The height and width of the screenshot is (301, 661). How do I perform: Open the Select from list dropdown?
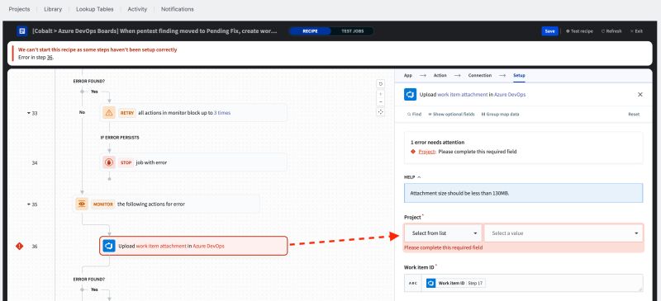coord(443,233)
